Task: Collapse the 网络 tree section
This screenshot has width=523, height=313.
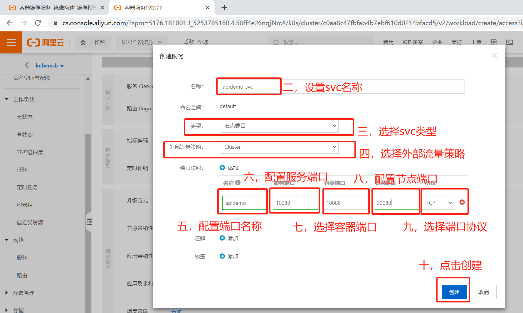Action: (7, 240)
